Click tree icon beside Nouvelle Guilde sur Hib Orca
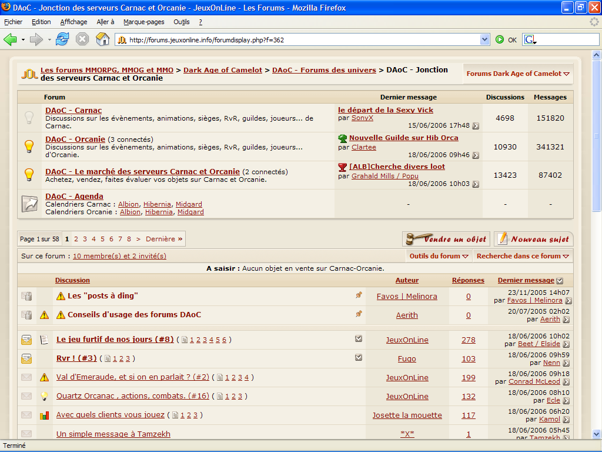Viewport: 602px width, 452px height. click(343, 138)
